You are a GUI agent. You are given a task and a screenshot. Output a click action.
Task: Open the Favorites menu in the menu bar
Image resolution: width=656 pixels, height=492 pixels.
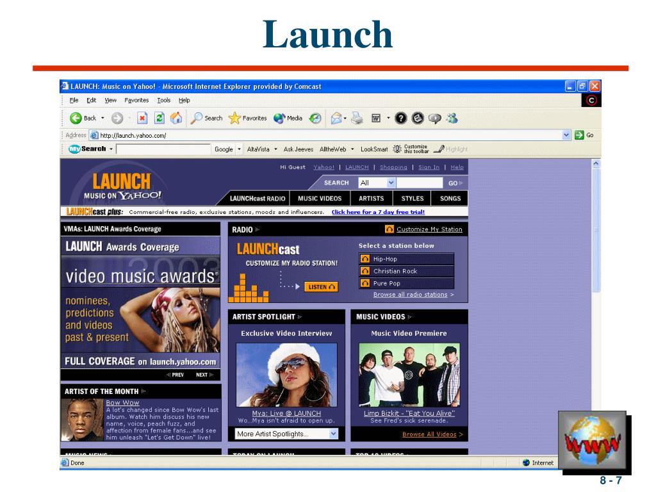pos(136,101)
